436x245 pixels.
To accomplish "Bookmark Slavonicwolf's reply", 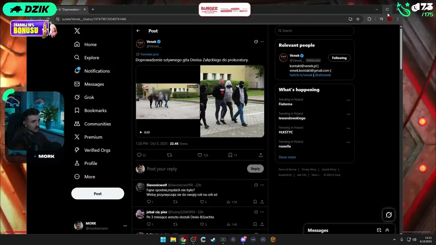I will 255,202.
